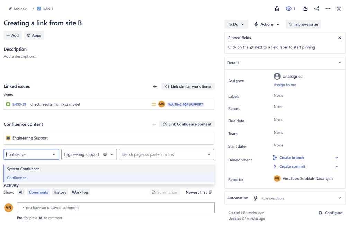The image size is (346, 231).
Task: Select System Confluence option
Action: (x=109, y=169)
